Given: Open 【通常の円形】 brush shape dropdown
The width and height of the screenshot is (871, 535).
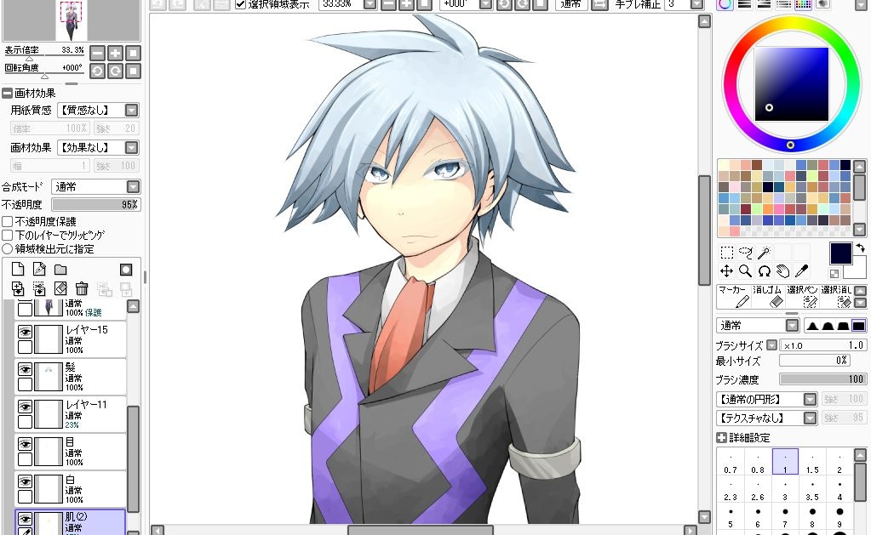Looking at the screenshot, I should coord(810,400).
